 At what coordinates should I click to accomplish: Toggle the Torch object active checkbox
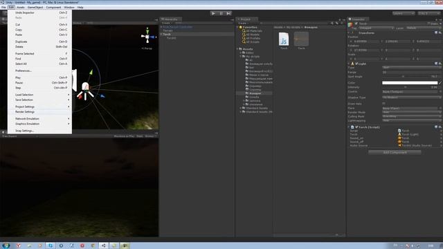pos(356,24)
